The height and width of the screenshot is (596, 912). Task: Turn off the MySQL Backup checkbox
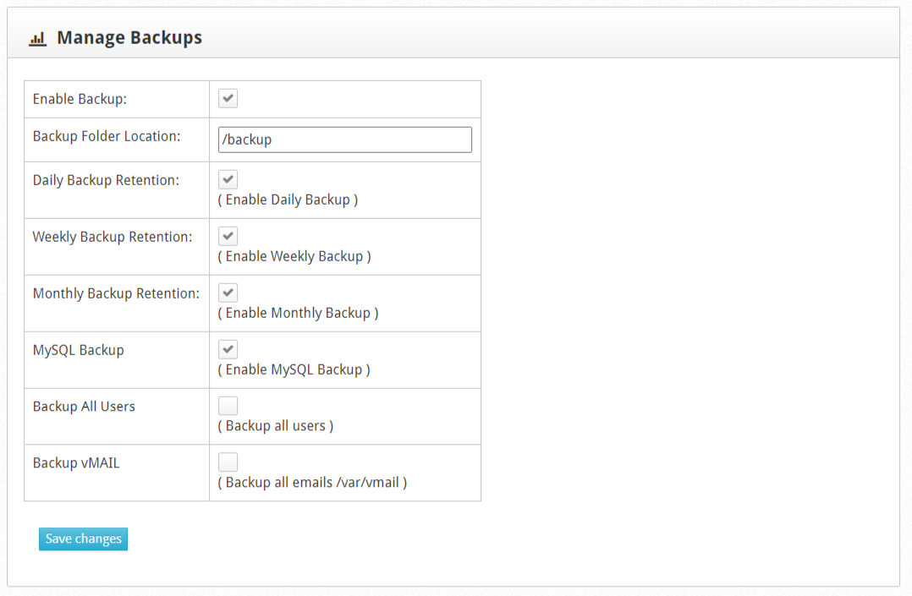click(x=228, y=349)
